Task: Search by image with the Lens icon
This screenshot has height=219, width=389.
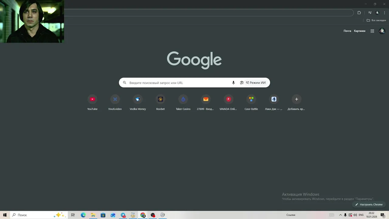Action: (242, 83)
